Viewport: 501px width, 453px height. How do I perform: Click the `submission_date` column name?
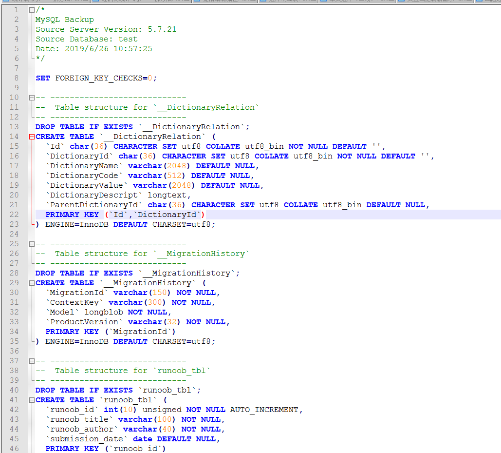coord(87,439)
